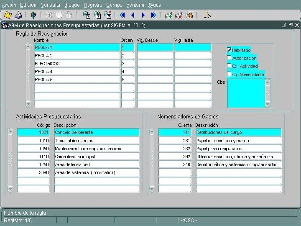Click the Edit field pencil icon
This screenshot has width=301, height=226.
point(207,15)
